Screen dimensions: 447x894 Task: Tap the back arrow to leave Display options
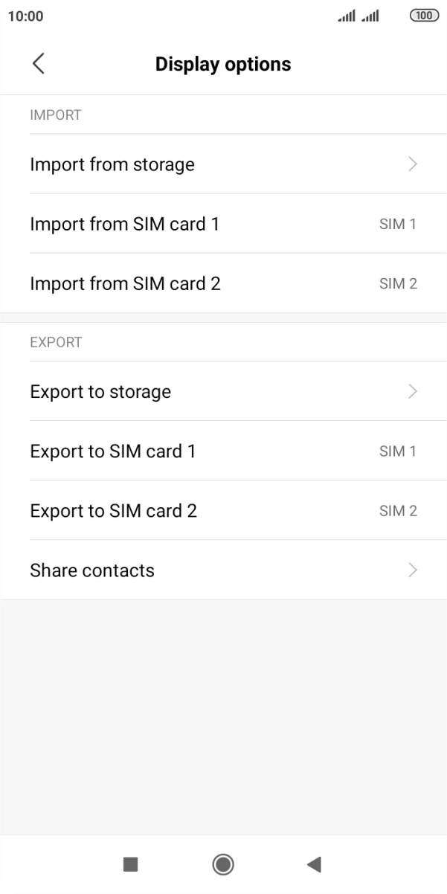pos(39,64)
